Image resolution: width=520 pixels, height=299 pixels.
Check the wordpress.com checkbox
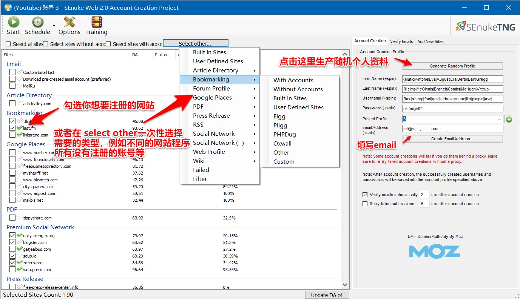tap(12, 270)
